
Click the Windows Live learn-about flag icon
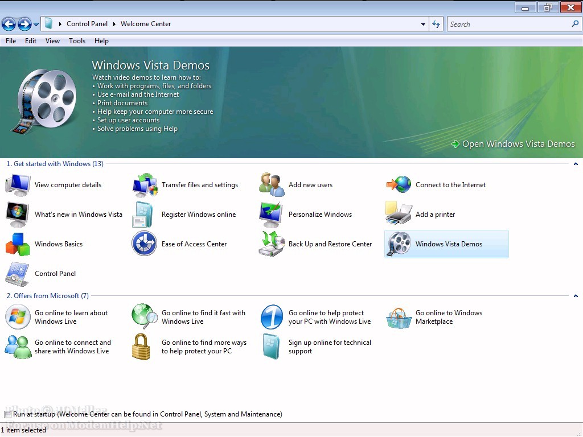18,317
